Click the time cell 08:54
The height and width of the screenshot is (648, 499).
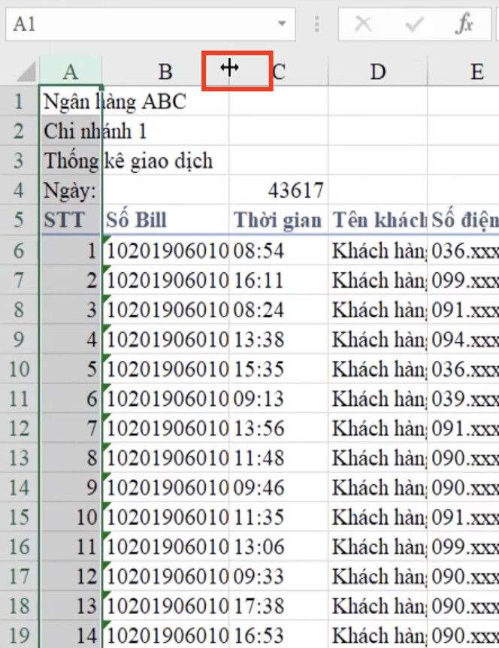point(279,250)
